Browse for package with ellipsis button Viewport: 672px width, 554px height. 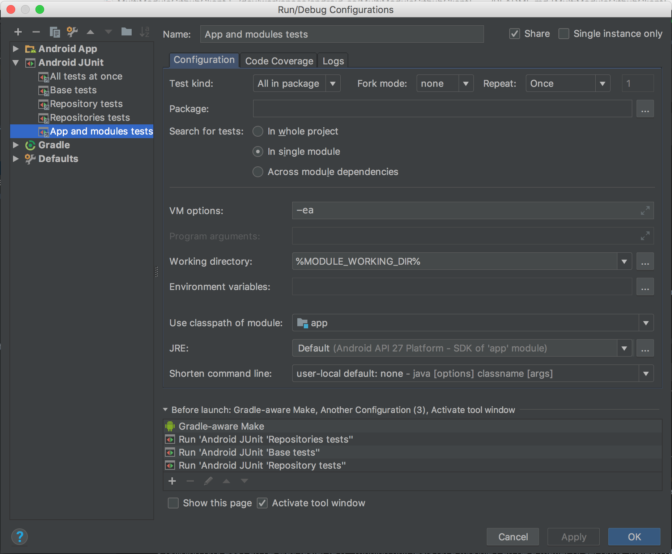[x=645, y=109]
